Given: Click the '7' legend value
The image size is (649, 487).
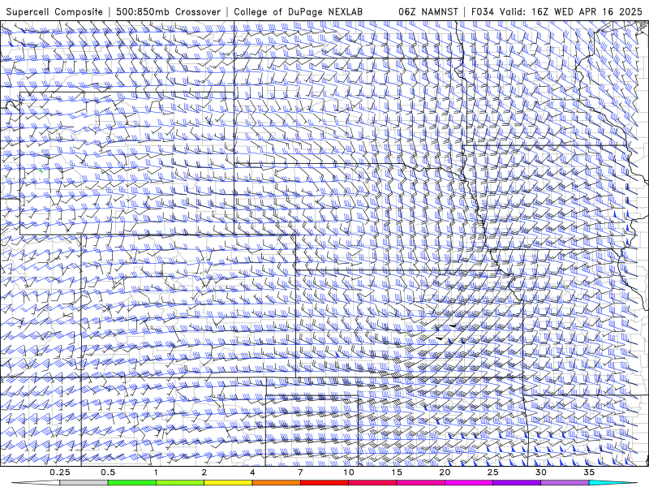Looking at the screenshot, I should (300, 472).
